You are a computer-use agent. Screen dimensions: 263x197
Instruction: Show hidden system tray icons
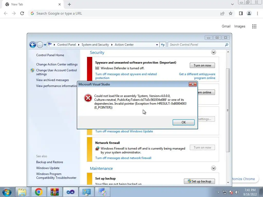pos(218,192)
